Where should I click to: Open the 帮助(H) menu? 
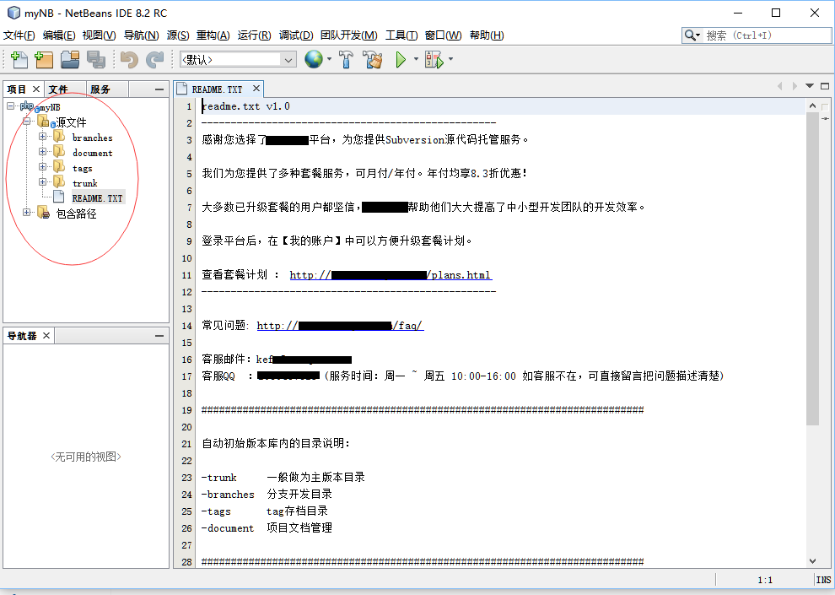[487, 35]
